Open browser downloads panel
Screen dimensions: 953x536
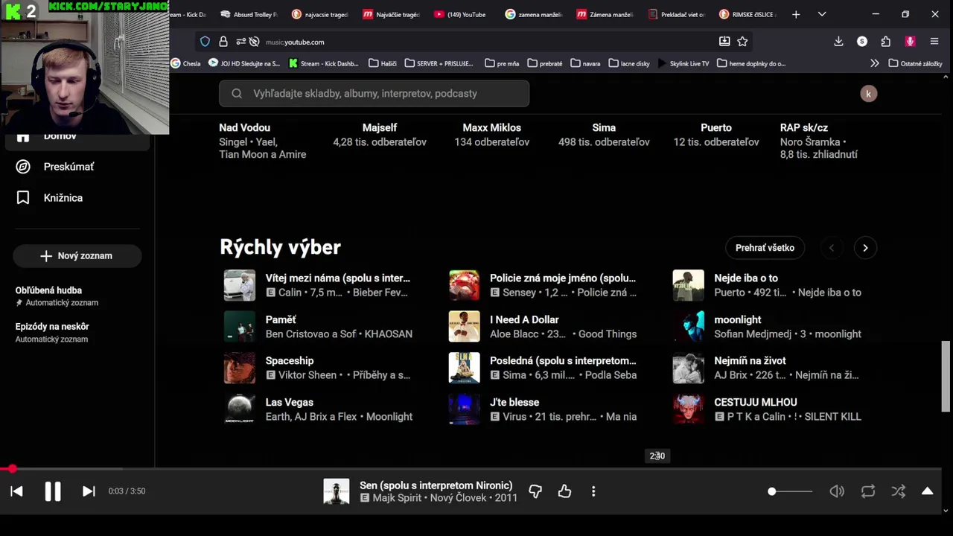(838, 42)
